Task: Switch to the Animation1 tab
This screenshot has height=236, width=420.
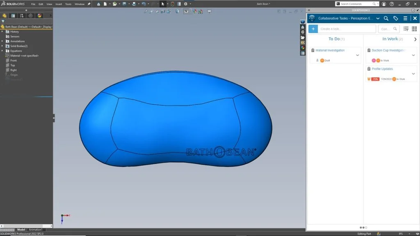Action: (x=35, y=230)
